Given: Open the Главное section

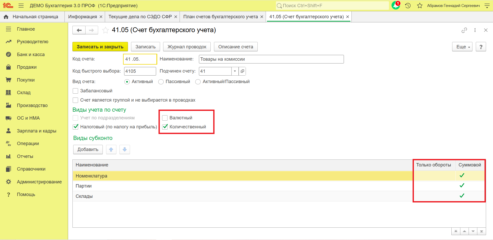Looking at the screenshot, I should (x=34, y=29).
